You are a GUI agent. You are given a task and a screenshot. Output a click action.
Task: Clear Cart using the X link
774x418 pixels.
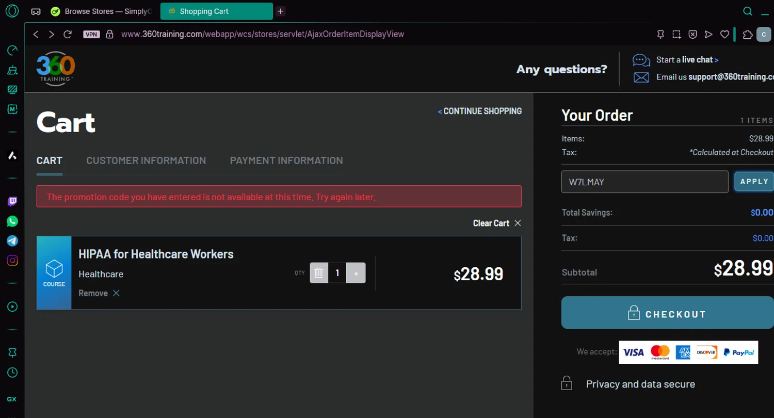(497, 223)
